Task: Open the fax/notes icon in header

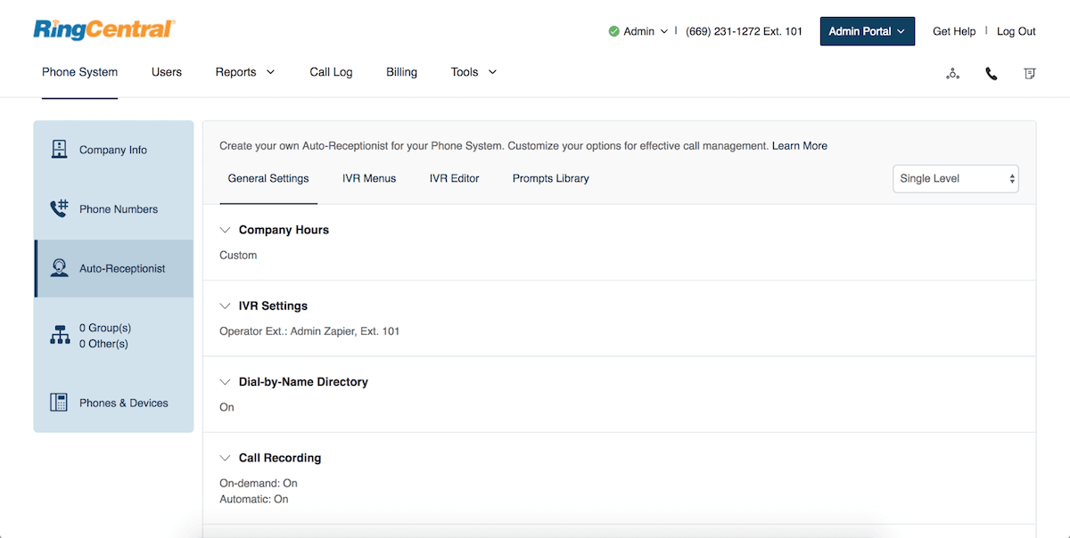Action: click(1030, 74)
